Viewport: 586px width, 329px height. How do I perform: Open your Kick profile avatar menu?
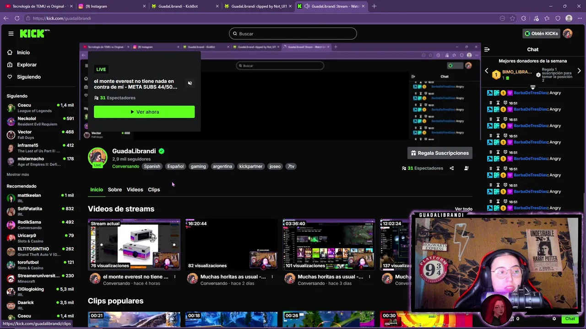[x=568, y=33]
